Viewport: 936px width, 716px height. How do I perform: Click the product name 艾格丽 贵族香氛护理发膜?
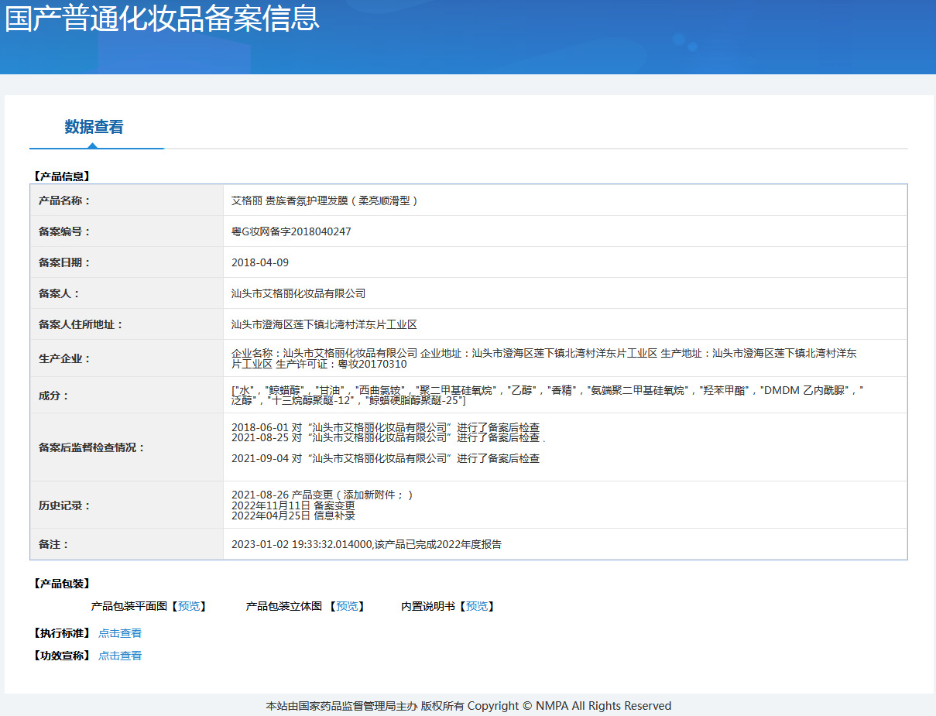pyautogui.click(x=325, y=200)
